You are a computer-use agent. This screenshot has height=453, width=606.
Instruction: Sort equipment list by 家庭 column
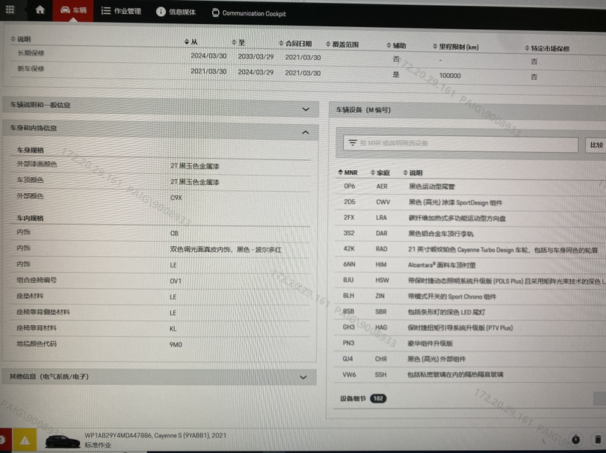[380, 172]
